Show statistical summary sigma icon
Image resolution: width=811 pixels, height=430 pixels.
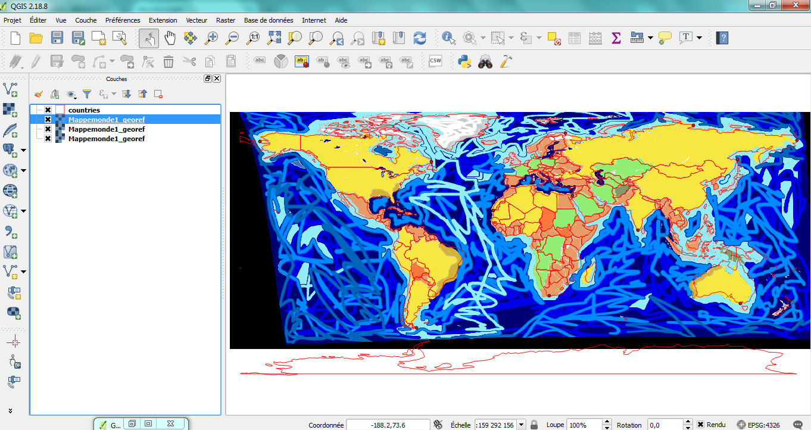(616, 38)
